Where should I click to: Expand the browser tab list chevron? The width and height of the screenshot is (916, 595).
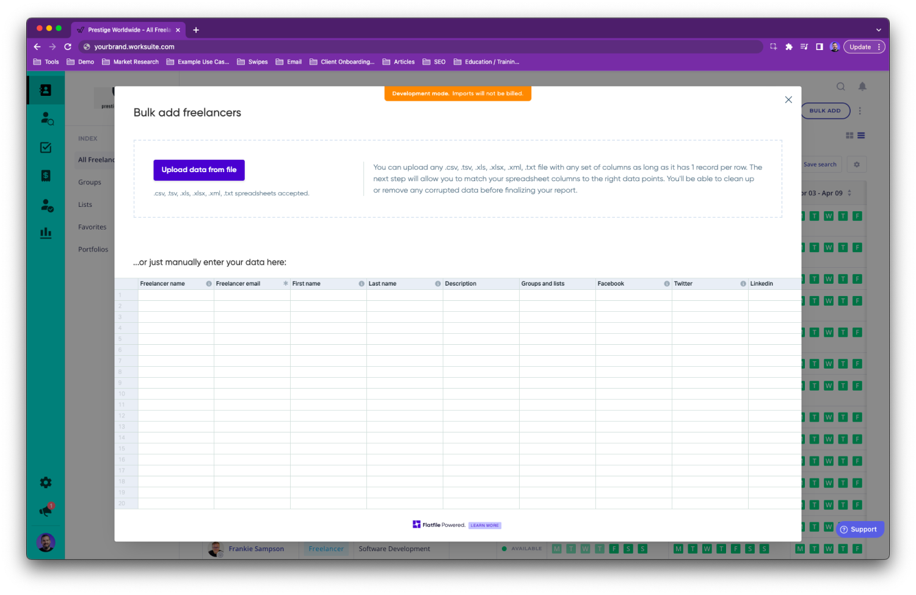[x=879, y=30]
